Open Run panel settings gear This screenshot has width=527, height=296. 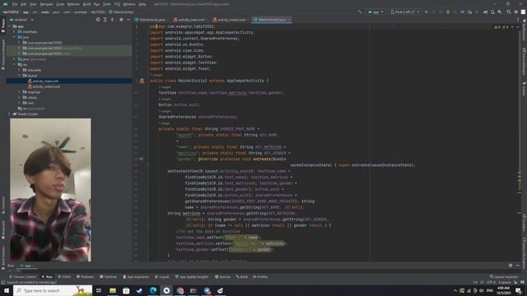(511, 266)
